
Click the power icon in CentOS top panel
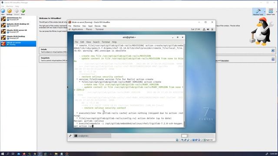(212, 29)
